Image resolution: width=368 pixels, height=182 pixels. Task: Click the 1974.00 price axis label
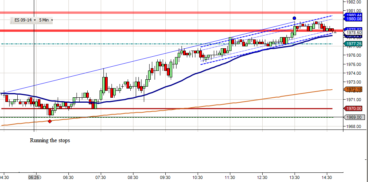(355, 73)
